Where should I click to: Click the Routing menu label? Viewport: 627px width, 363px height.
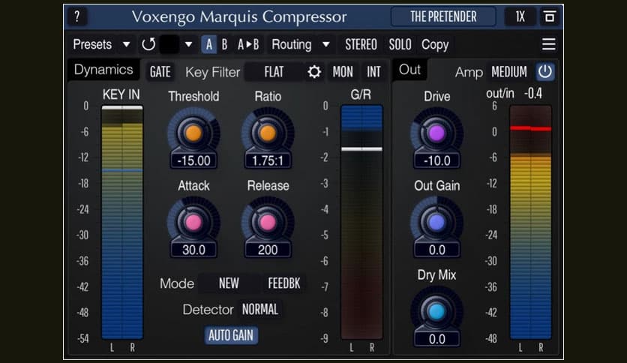292,44
